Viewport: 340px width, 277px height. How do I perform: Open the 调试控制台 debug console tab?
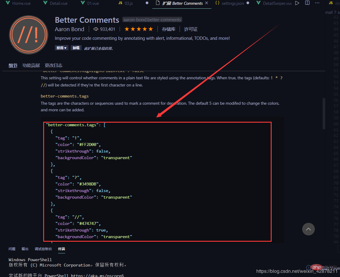click(x=43, y=249)
